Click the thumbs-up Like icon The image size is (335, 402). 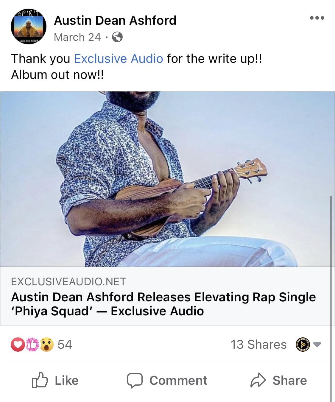[40, 380]
